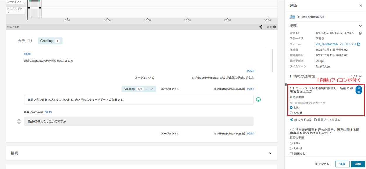Jump to the 00:19 customer timestamp

(48, 112)
